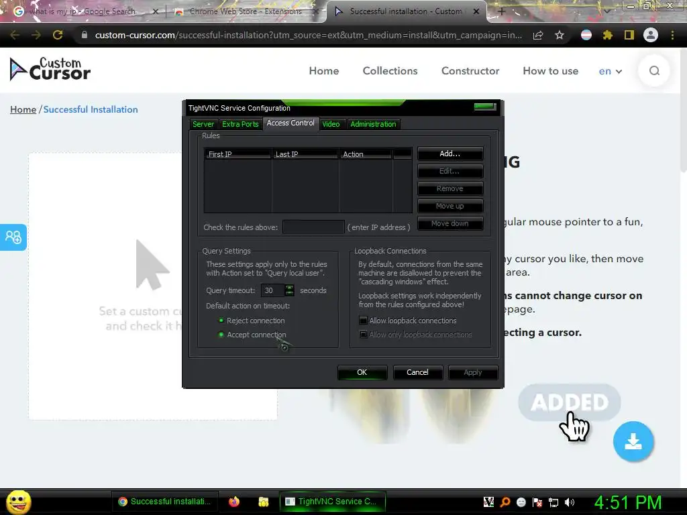Click the First IP column header

point(237,154)
